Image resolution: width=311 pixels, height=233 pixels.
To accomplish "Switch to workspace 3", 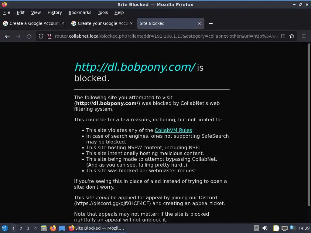I will (x=28, y=228).
